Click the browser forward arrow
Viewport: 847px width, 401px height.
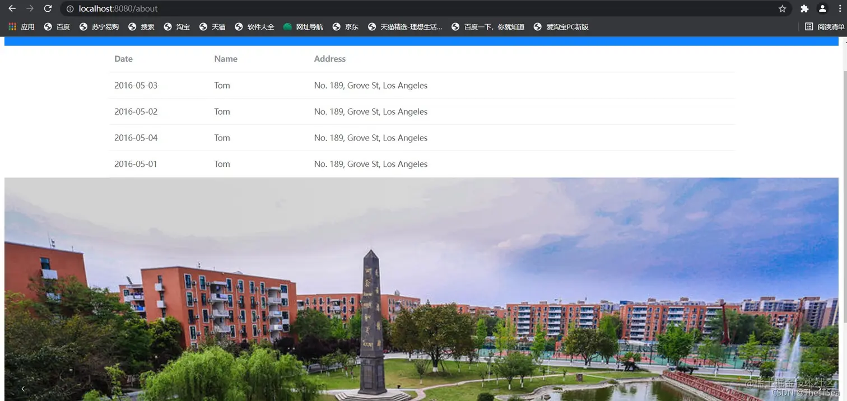coord(30,8)
